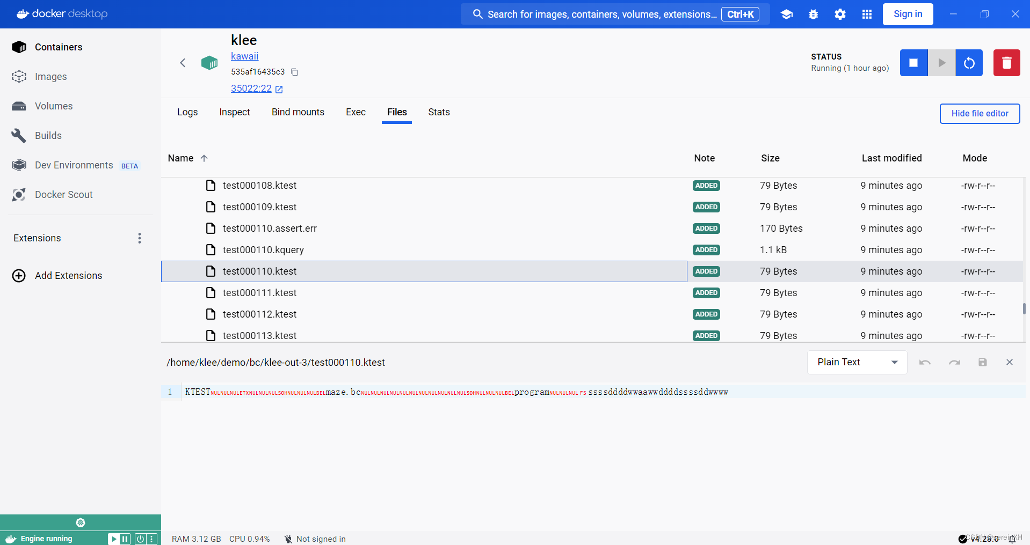The image size is (1030, 545).
Task: Open the Volumes section
Action: (x=53, y=106)
